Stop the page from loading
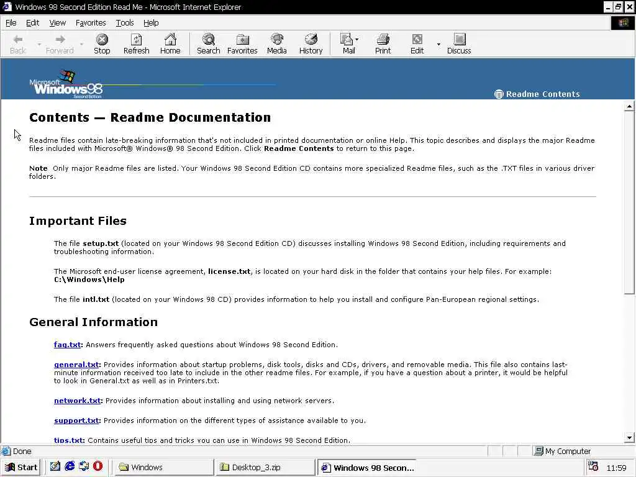The image size is (636, 477). (102, 44)
